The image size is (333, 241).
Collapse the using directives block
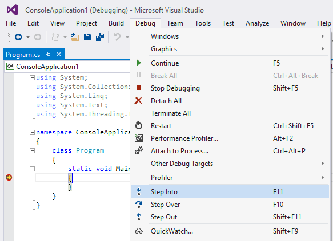pyautogui.click(x=32, y=77)
